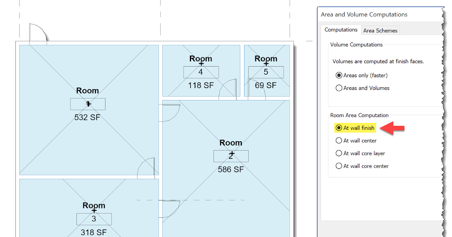The height and width of the screenshot is (237, 452).
Task: Click the Room 2 tag showing 586 SF
Action: [x=231, y=156]
